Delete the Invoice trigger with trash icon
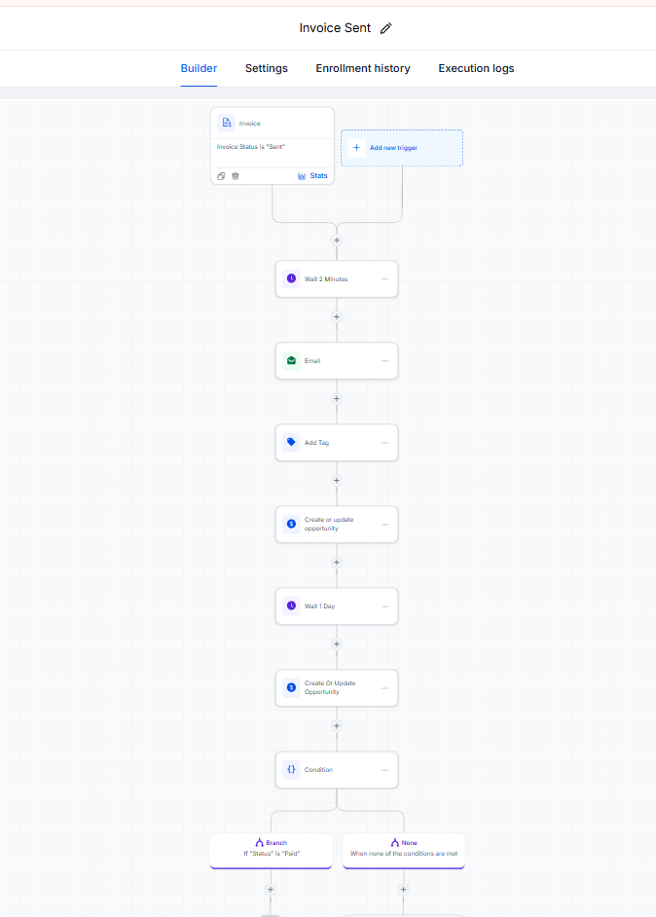The height and width of the screenshot is (917, 656). point(236,176)
